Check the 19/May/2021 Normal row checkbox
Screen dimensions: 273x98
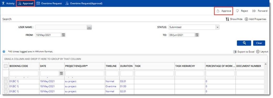click(x=6, y=82)
